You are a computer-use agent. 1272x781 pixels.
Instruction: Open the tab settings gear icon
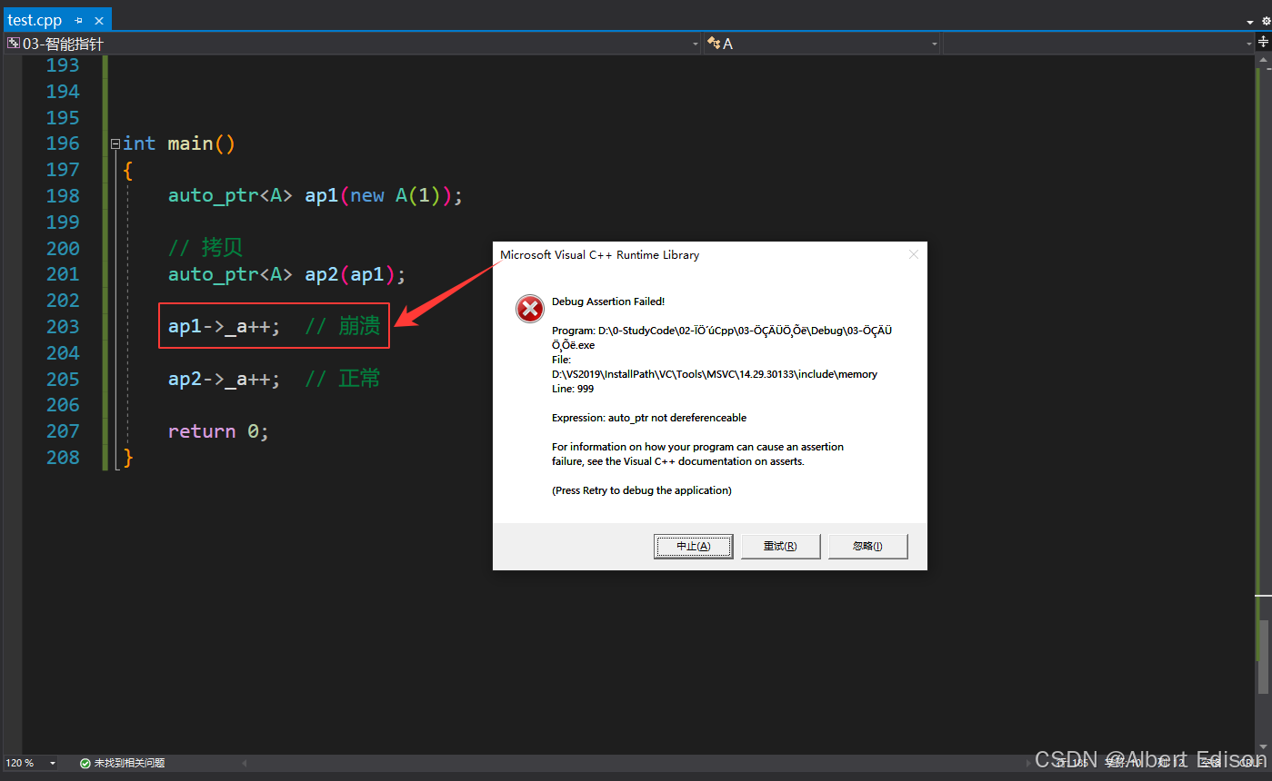coord(1265,21)
